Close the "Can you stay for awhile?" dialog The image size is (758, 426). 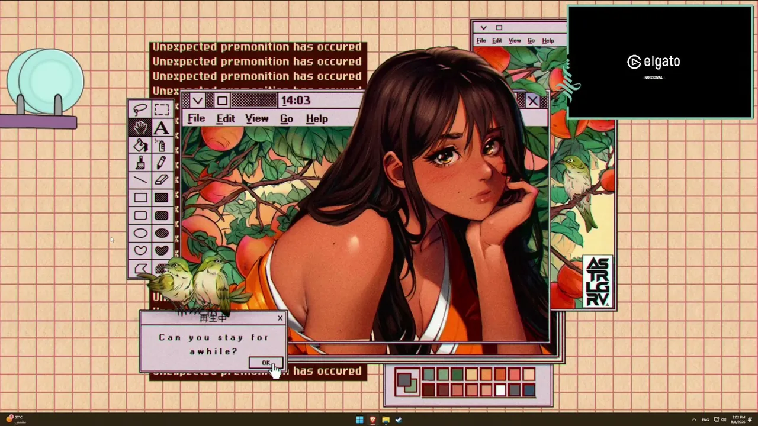(280, 318)
